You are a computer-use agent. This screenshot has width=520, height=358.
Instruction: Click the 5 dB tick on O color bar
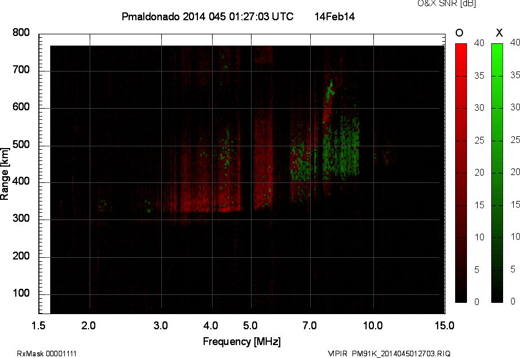(477, 270)
